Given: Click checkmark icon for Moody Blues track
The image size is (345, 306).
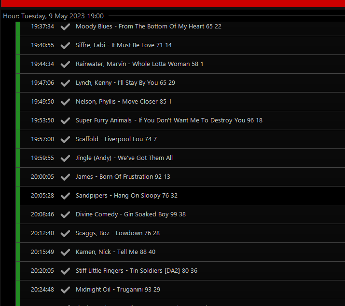Looking at the screenshot, I should tap(65, 27).
